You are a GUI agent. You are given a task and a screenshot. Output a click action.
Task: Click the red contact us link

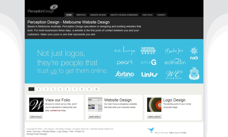click(55, 111)
